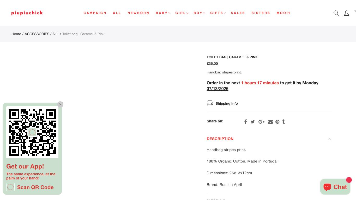
Task: Expand the BABY dropdown menu
Action: coord(163,13)
